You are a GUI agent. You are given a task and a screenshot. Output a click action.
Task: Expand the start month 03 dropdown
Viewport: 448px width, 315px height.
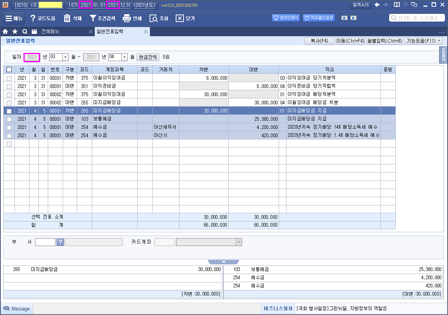[65, 57]
